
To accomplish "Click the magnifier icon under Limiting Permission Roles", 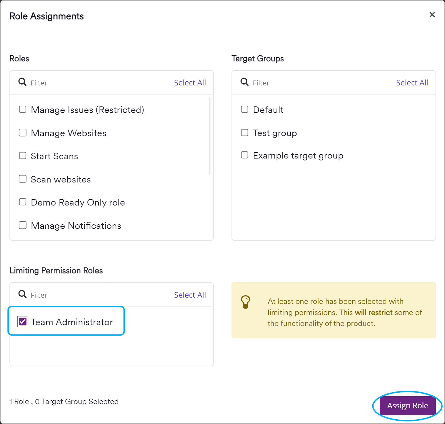I will click(x=22, y=294).
